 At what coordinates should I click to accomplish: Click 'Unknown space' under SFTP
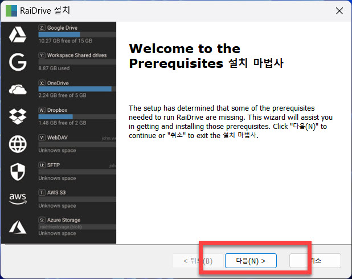(x=57, y=178)
